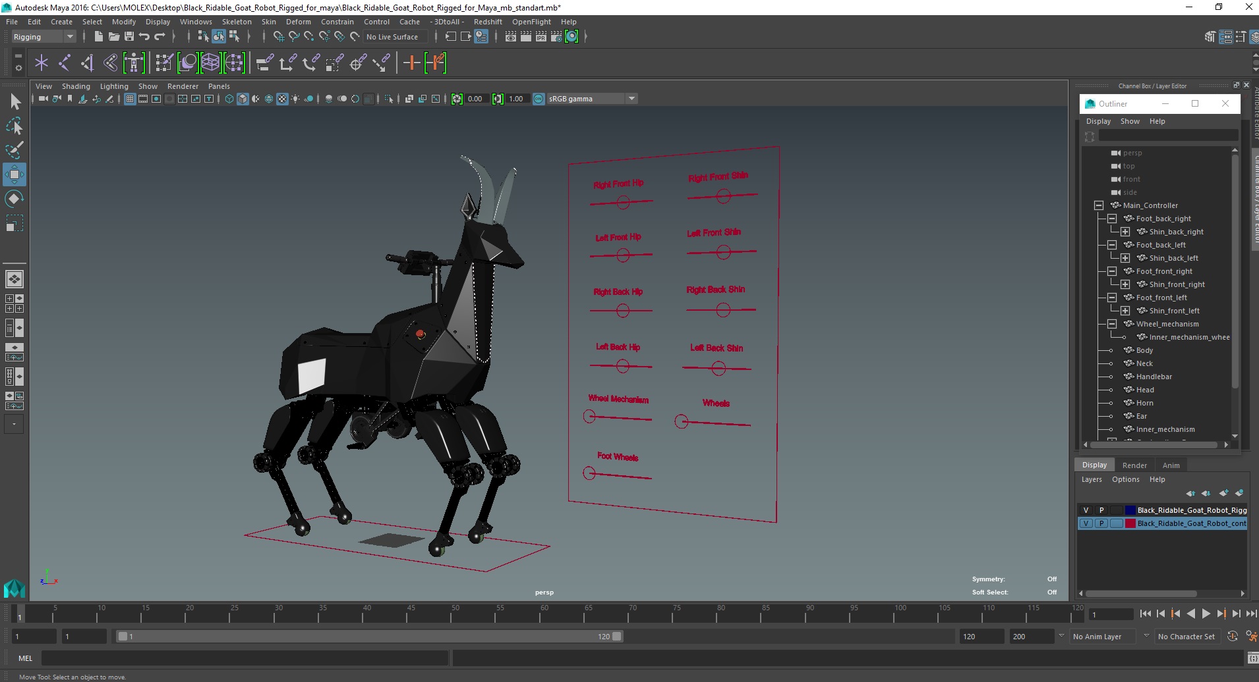Collapse Foot_back_right node in Outliner
This screenshot has width=1259, height=682.
pos(1112,219)
